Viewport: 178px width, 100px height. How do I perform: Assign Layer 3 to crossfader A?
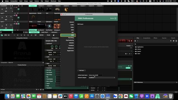coord(15,13)
